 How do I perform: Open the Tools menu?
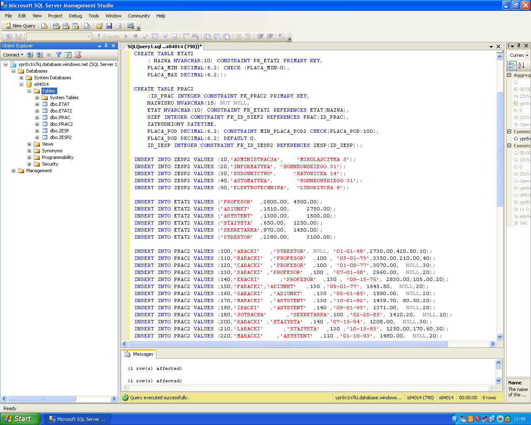[93, 16]
